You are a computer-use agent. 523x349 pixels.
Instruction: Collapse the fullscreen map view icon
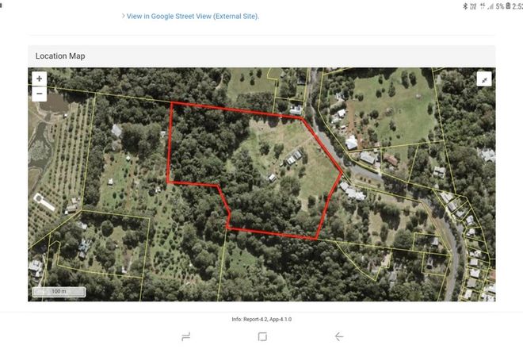pos(484,79)
